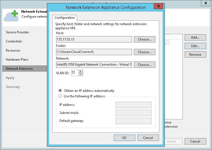Click Remove in the wizard window
The width and height of the screenshot is (212, 150).
[195, 55]
